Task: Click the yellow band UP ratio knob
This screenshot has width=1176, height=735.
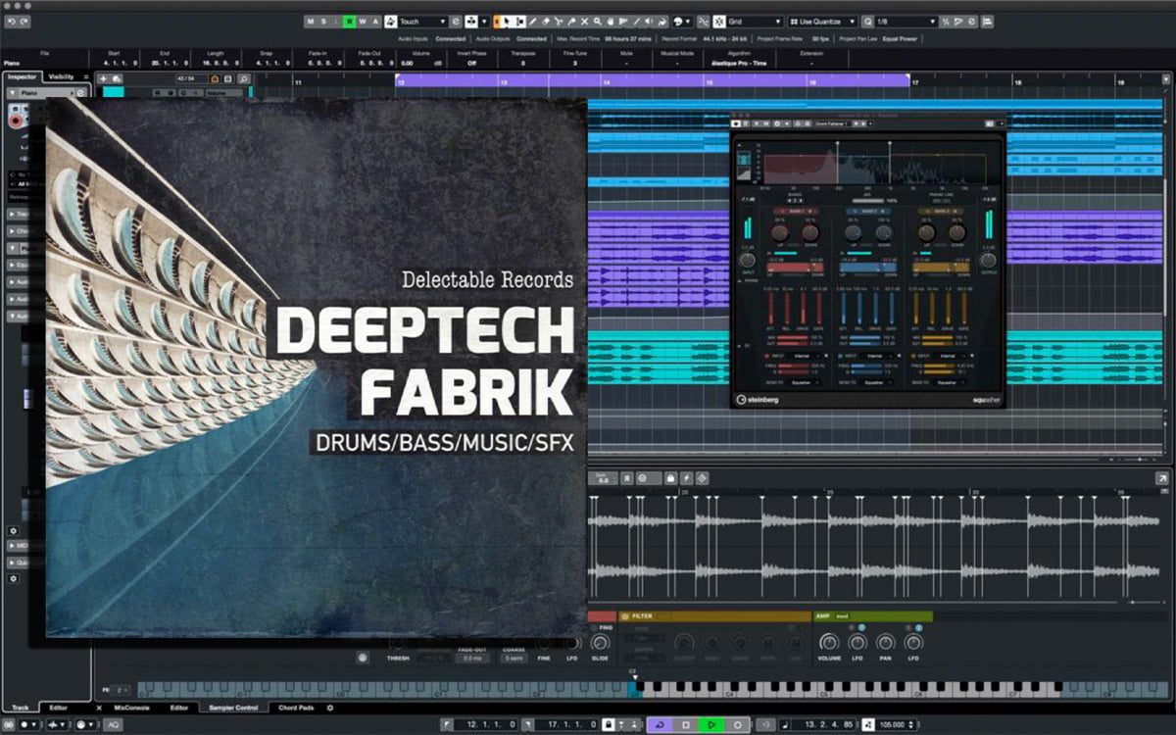Action: tap(925, 233)
